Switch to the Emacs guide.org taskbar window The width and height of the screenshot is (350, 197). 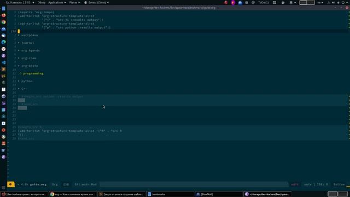(x=267, y=194)
